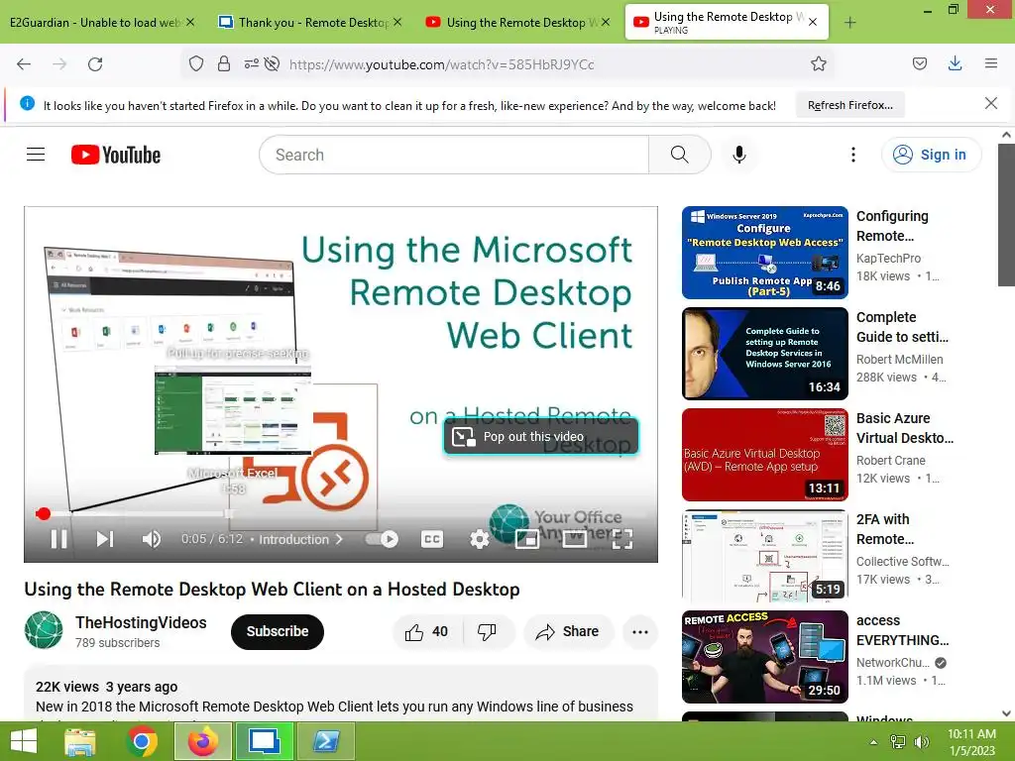
Task: Open TheHostingVideos channel avatar
Action: pyautogui.click(x=44, y=630)
